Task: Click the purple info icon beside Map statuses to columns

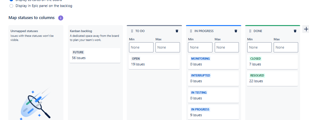Action: pos(61,18)
